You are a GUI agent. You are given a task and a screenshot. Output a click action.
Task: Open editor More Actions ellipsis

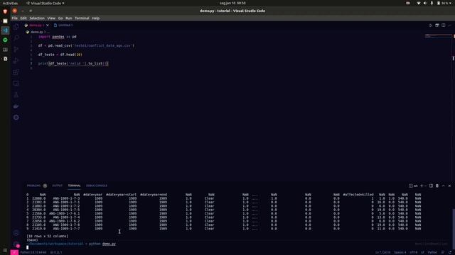coord(449,25)
